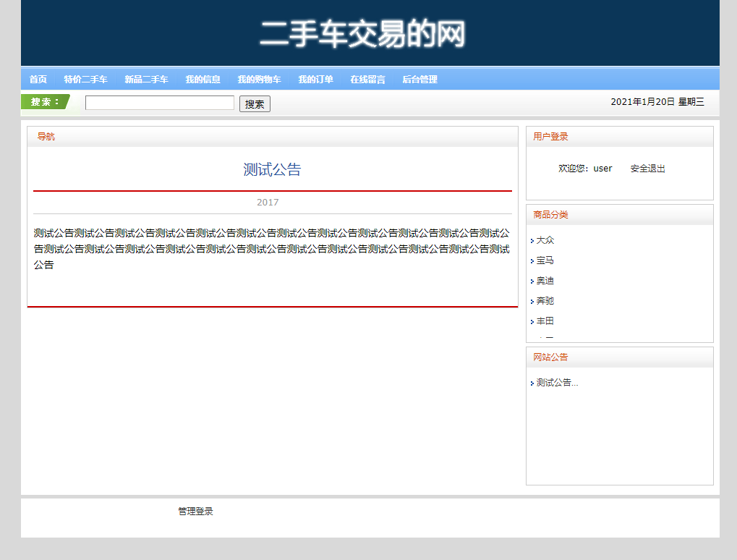View 我的订单 from navigation
This screenshot has width=737, height=560.
pos(315,80)
